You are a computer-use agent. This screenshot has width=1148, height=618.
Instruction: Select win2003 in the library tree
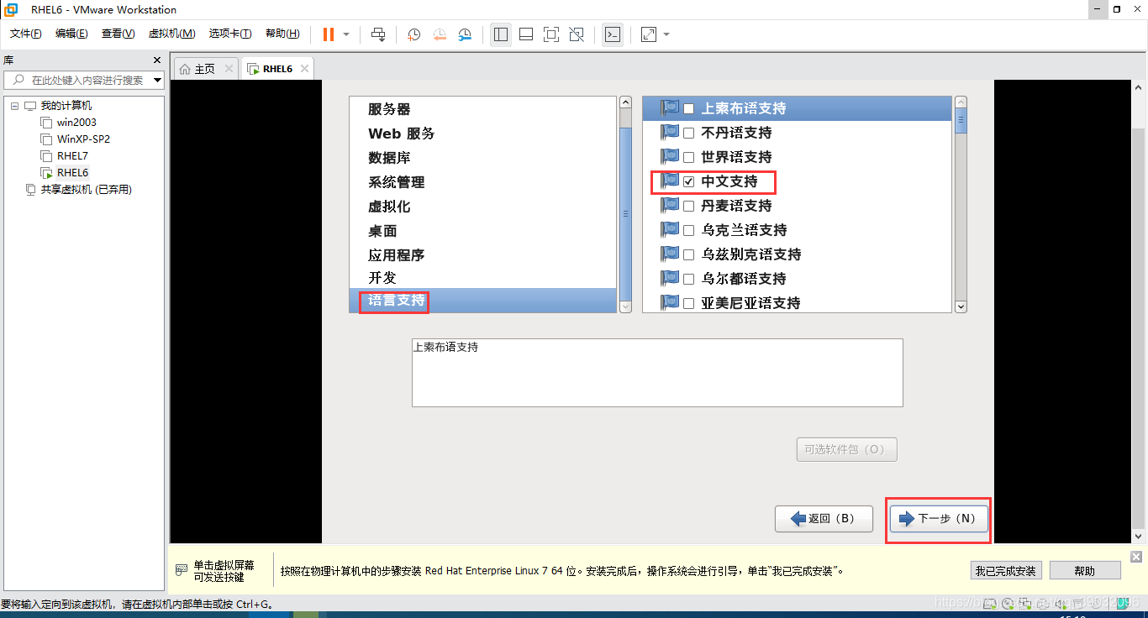click(76, 123)
